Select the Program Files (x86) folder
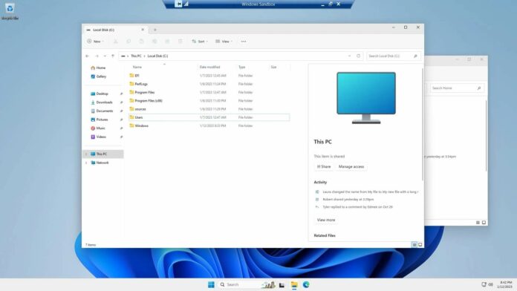This screenshot has height=291, width=517. (209, 101)
